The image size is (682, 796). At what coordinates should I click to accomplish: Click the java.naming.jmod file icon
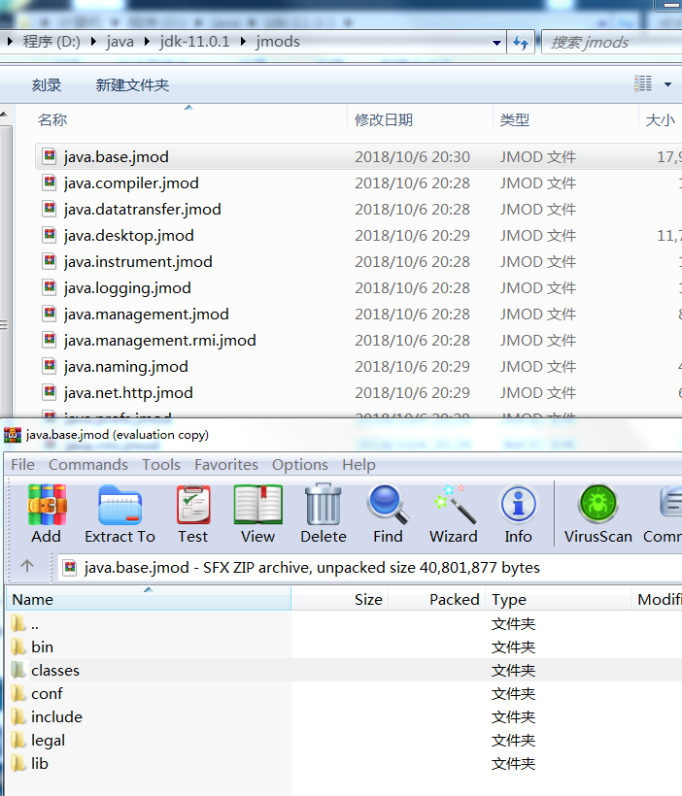click(50, 367)
